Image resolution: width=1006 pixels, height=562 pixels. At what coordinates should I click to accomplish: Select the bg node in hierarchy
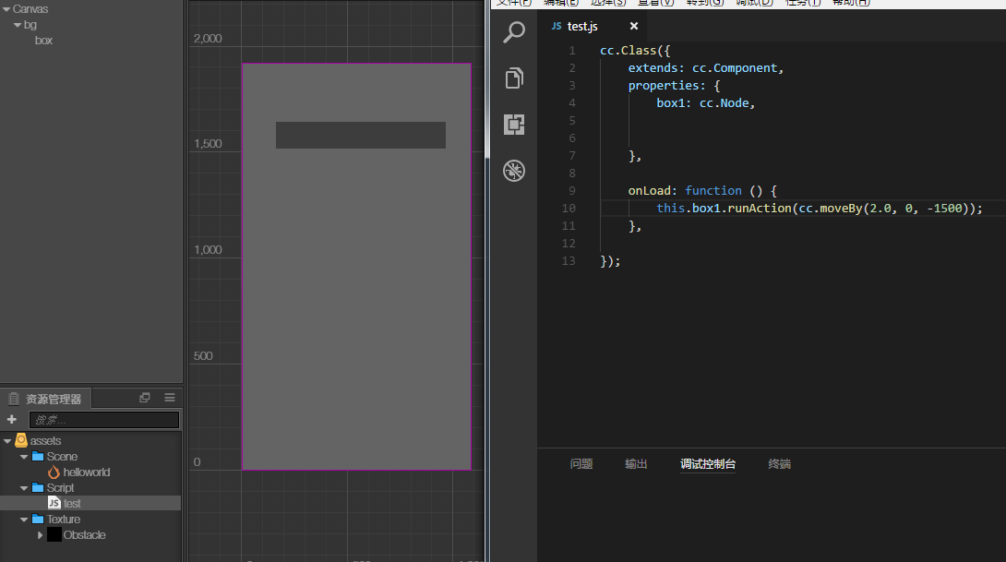tap(30, 25)
